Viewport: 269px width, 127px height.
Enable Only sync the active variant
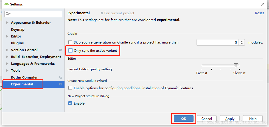click(x=70, y=50)
